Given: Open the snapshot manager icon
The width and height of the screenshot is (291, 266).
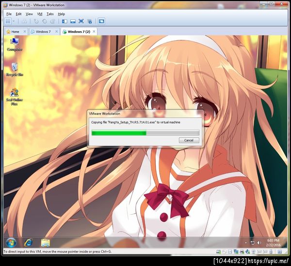Looking at the screenshot, I should click(53, 21).
